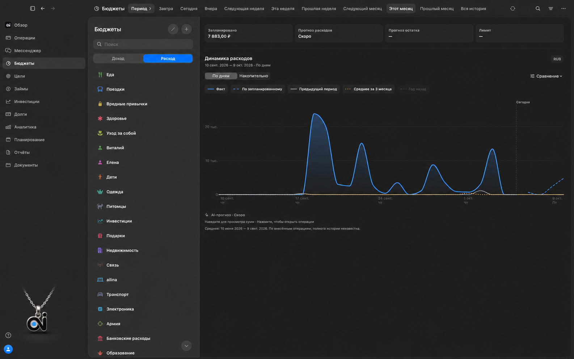Screen dimensions: 574x359
Task: Open Планирование in the sidebar
Action: [x=44, y=140]
